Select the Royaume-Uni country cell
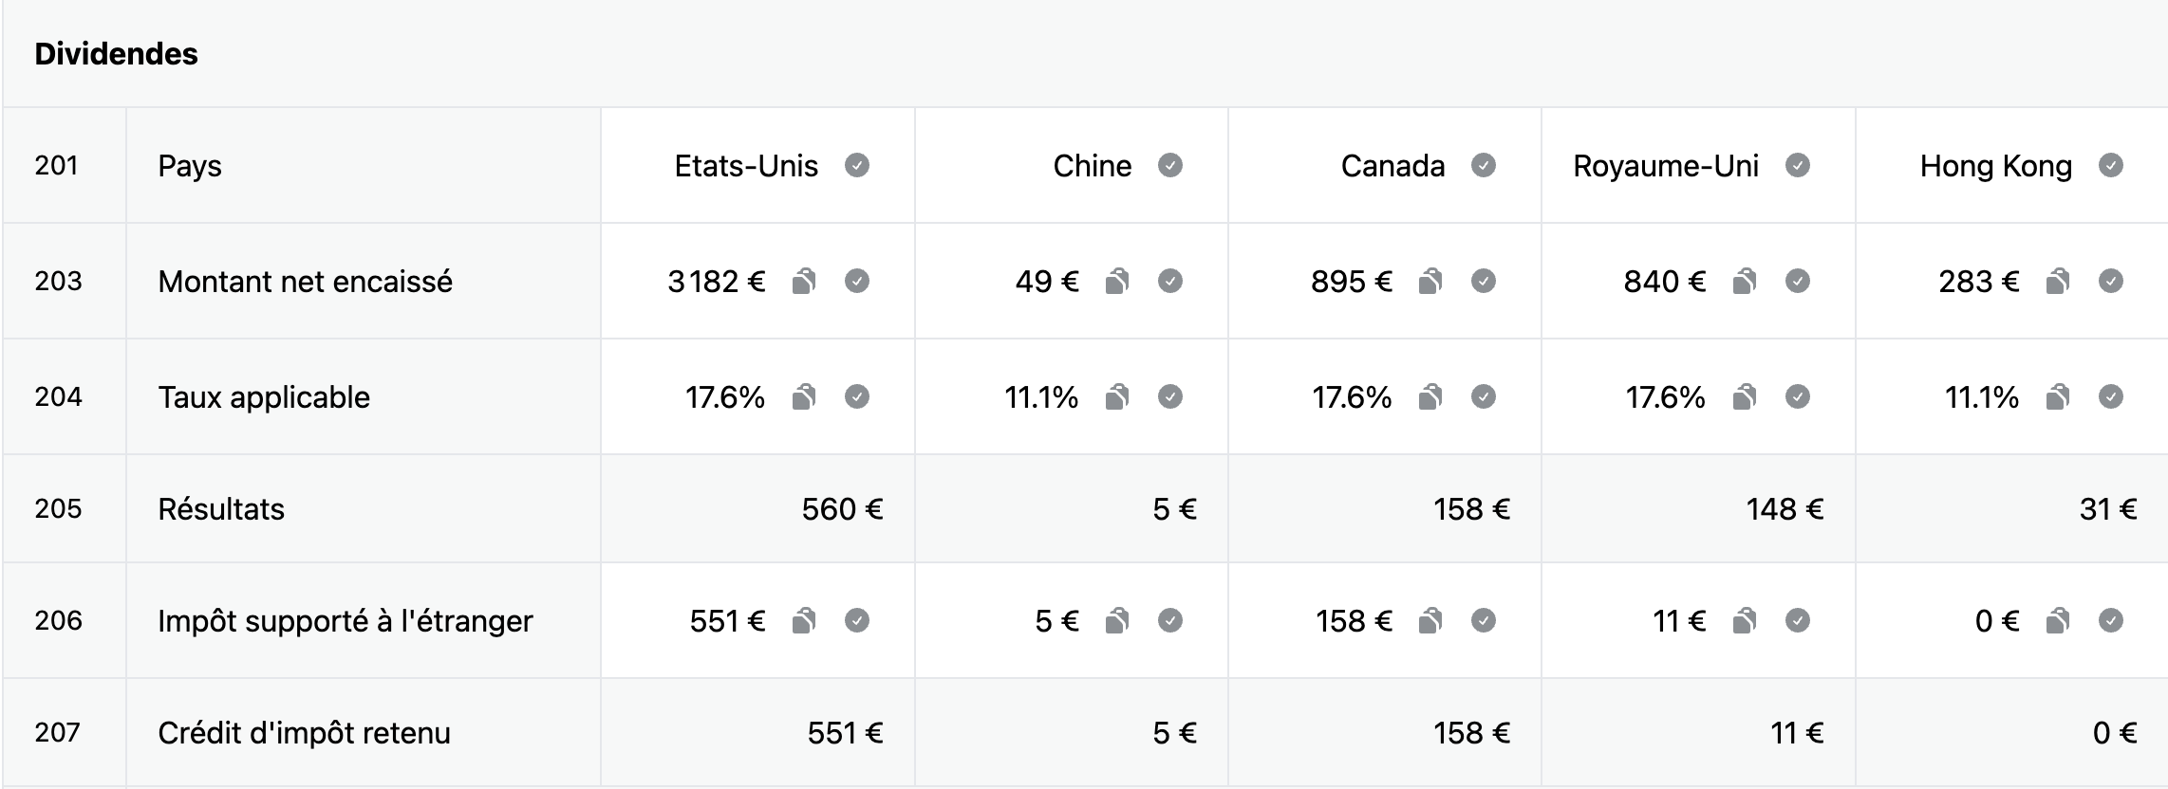Viewport: 2168px width, 789px height. [x=1666, y=167]
